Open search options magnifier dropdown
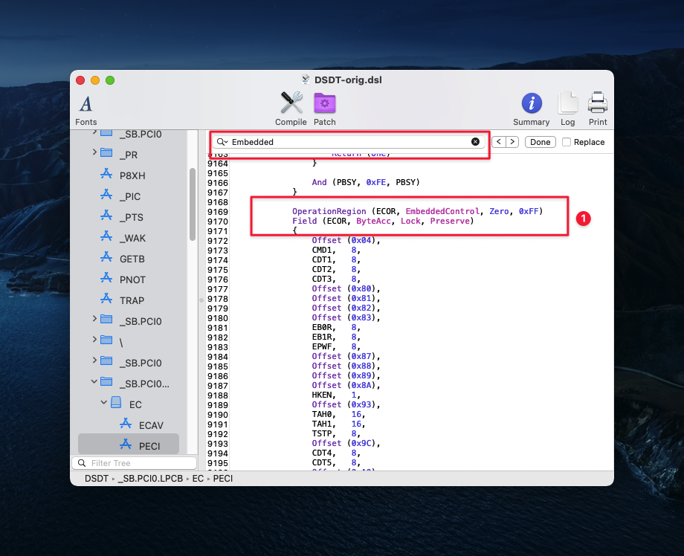Screen dimensions: 684x556 (x=222, y=142)
